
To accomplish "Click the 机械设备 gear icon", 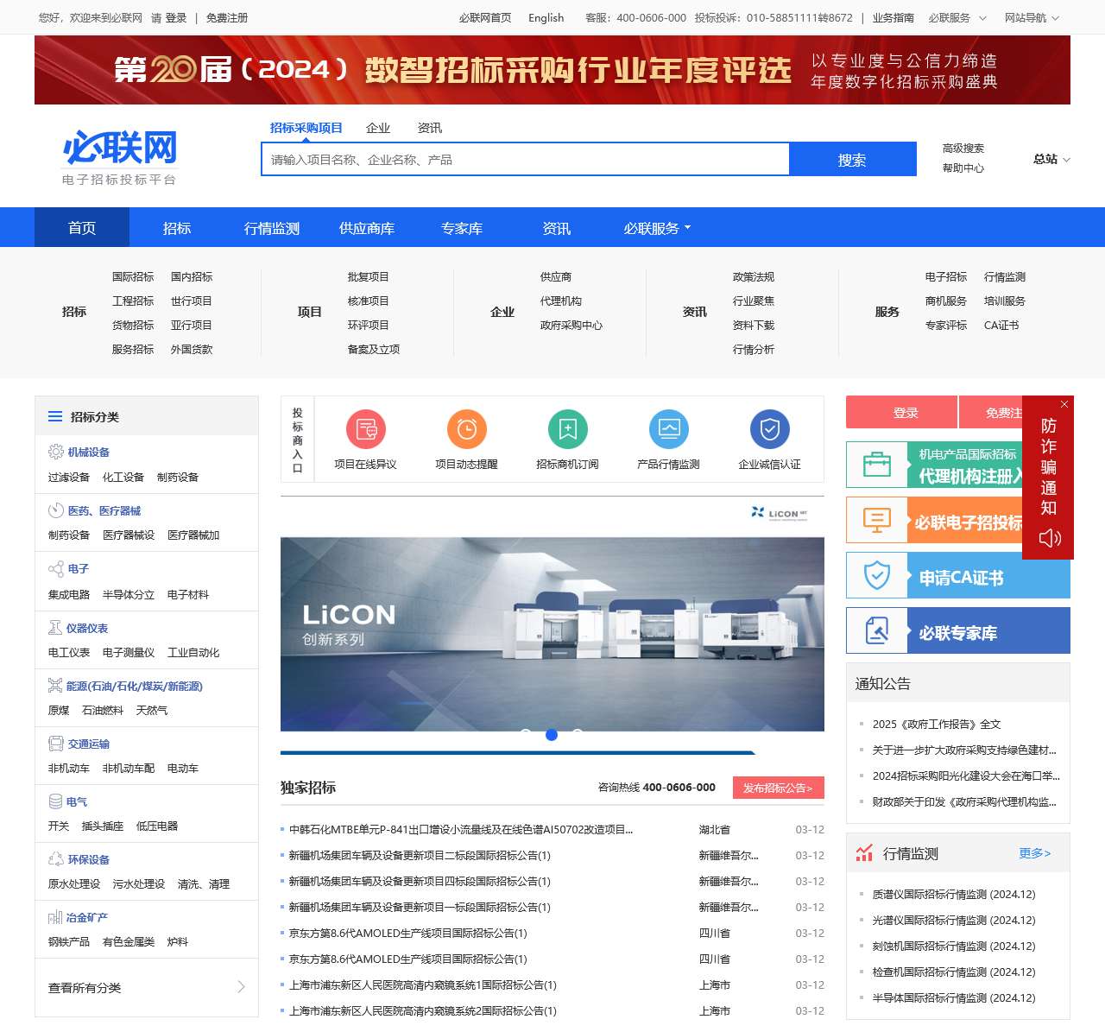I will 56,452.
